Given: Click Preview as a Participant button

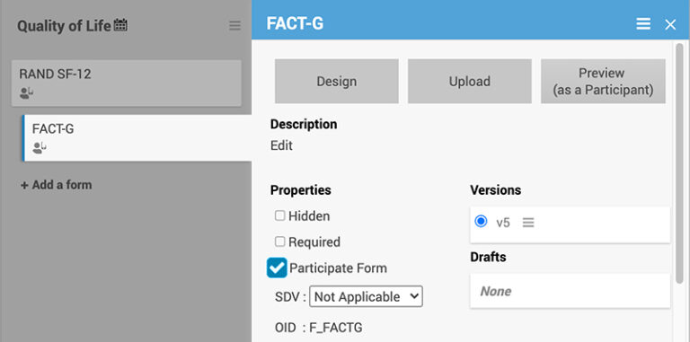Looking at the screenshot, I should pos(603,82).
